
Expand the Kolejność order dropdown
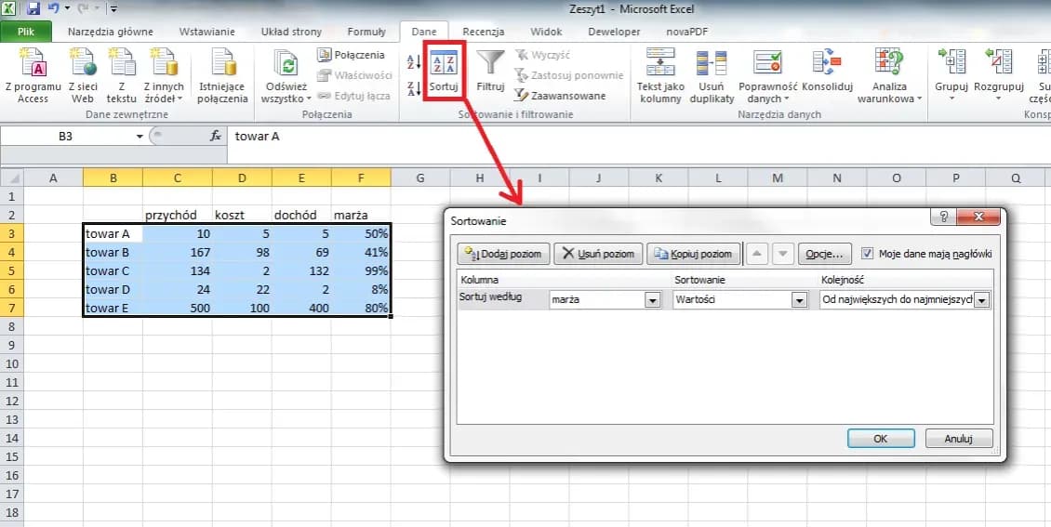[980, 300]
